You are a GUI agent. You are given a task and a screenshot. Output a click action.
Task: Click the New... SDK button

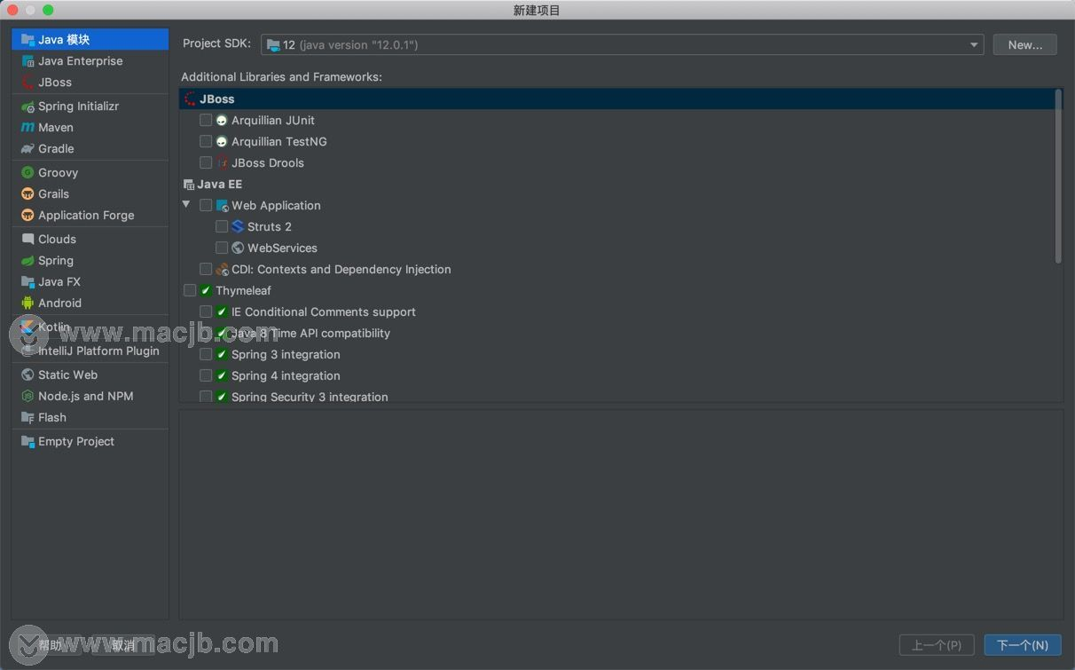point(1025,44)
